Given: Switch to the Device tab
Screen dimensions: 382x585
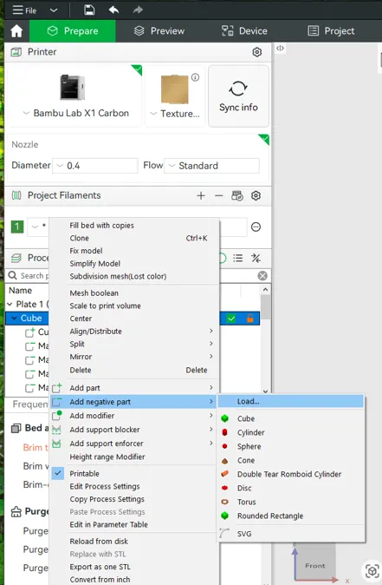Looking at the screenshot, I should (244, 31).
